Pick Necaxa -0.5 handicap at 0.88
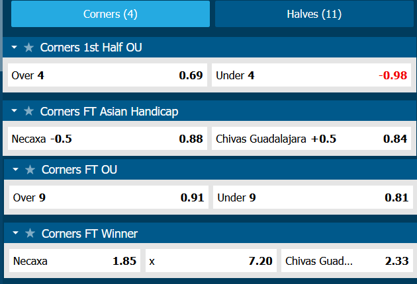The height and width of the screenshot is (284, 417). tap(107, 139)
